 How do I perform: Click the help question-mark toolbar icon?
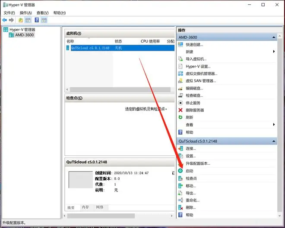37,20
